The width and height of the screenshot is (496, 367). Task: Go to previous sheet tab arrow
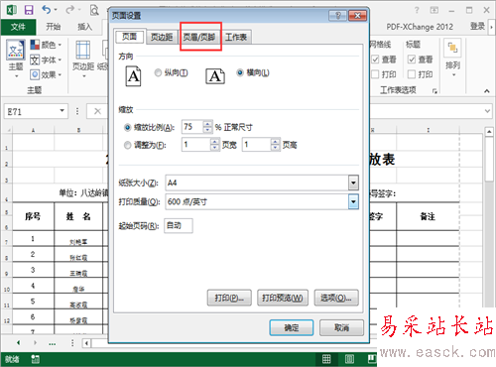(18, 343)
